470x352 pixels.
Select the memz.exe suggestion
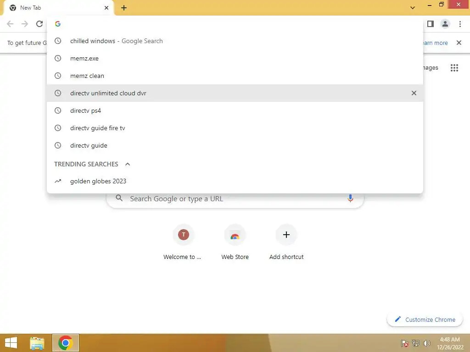pyautogui.click(x=235, y=58)
